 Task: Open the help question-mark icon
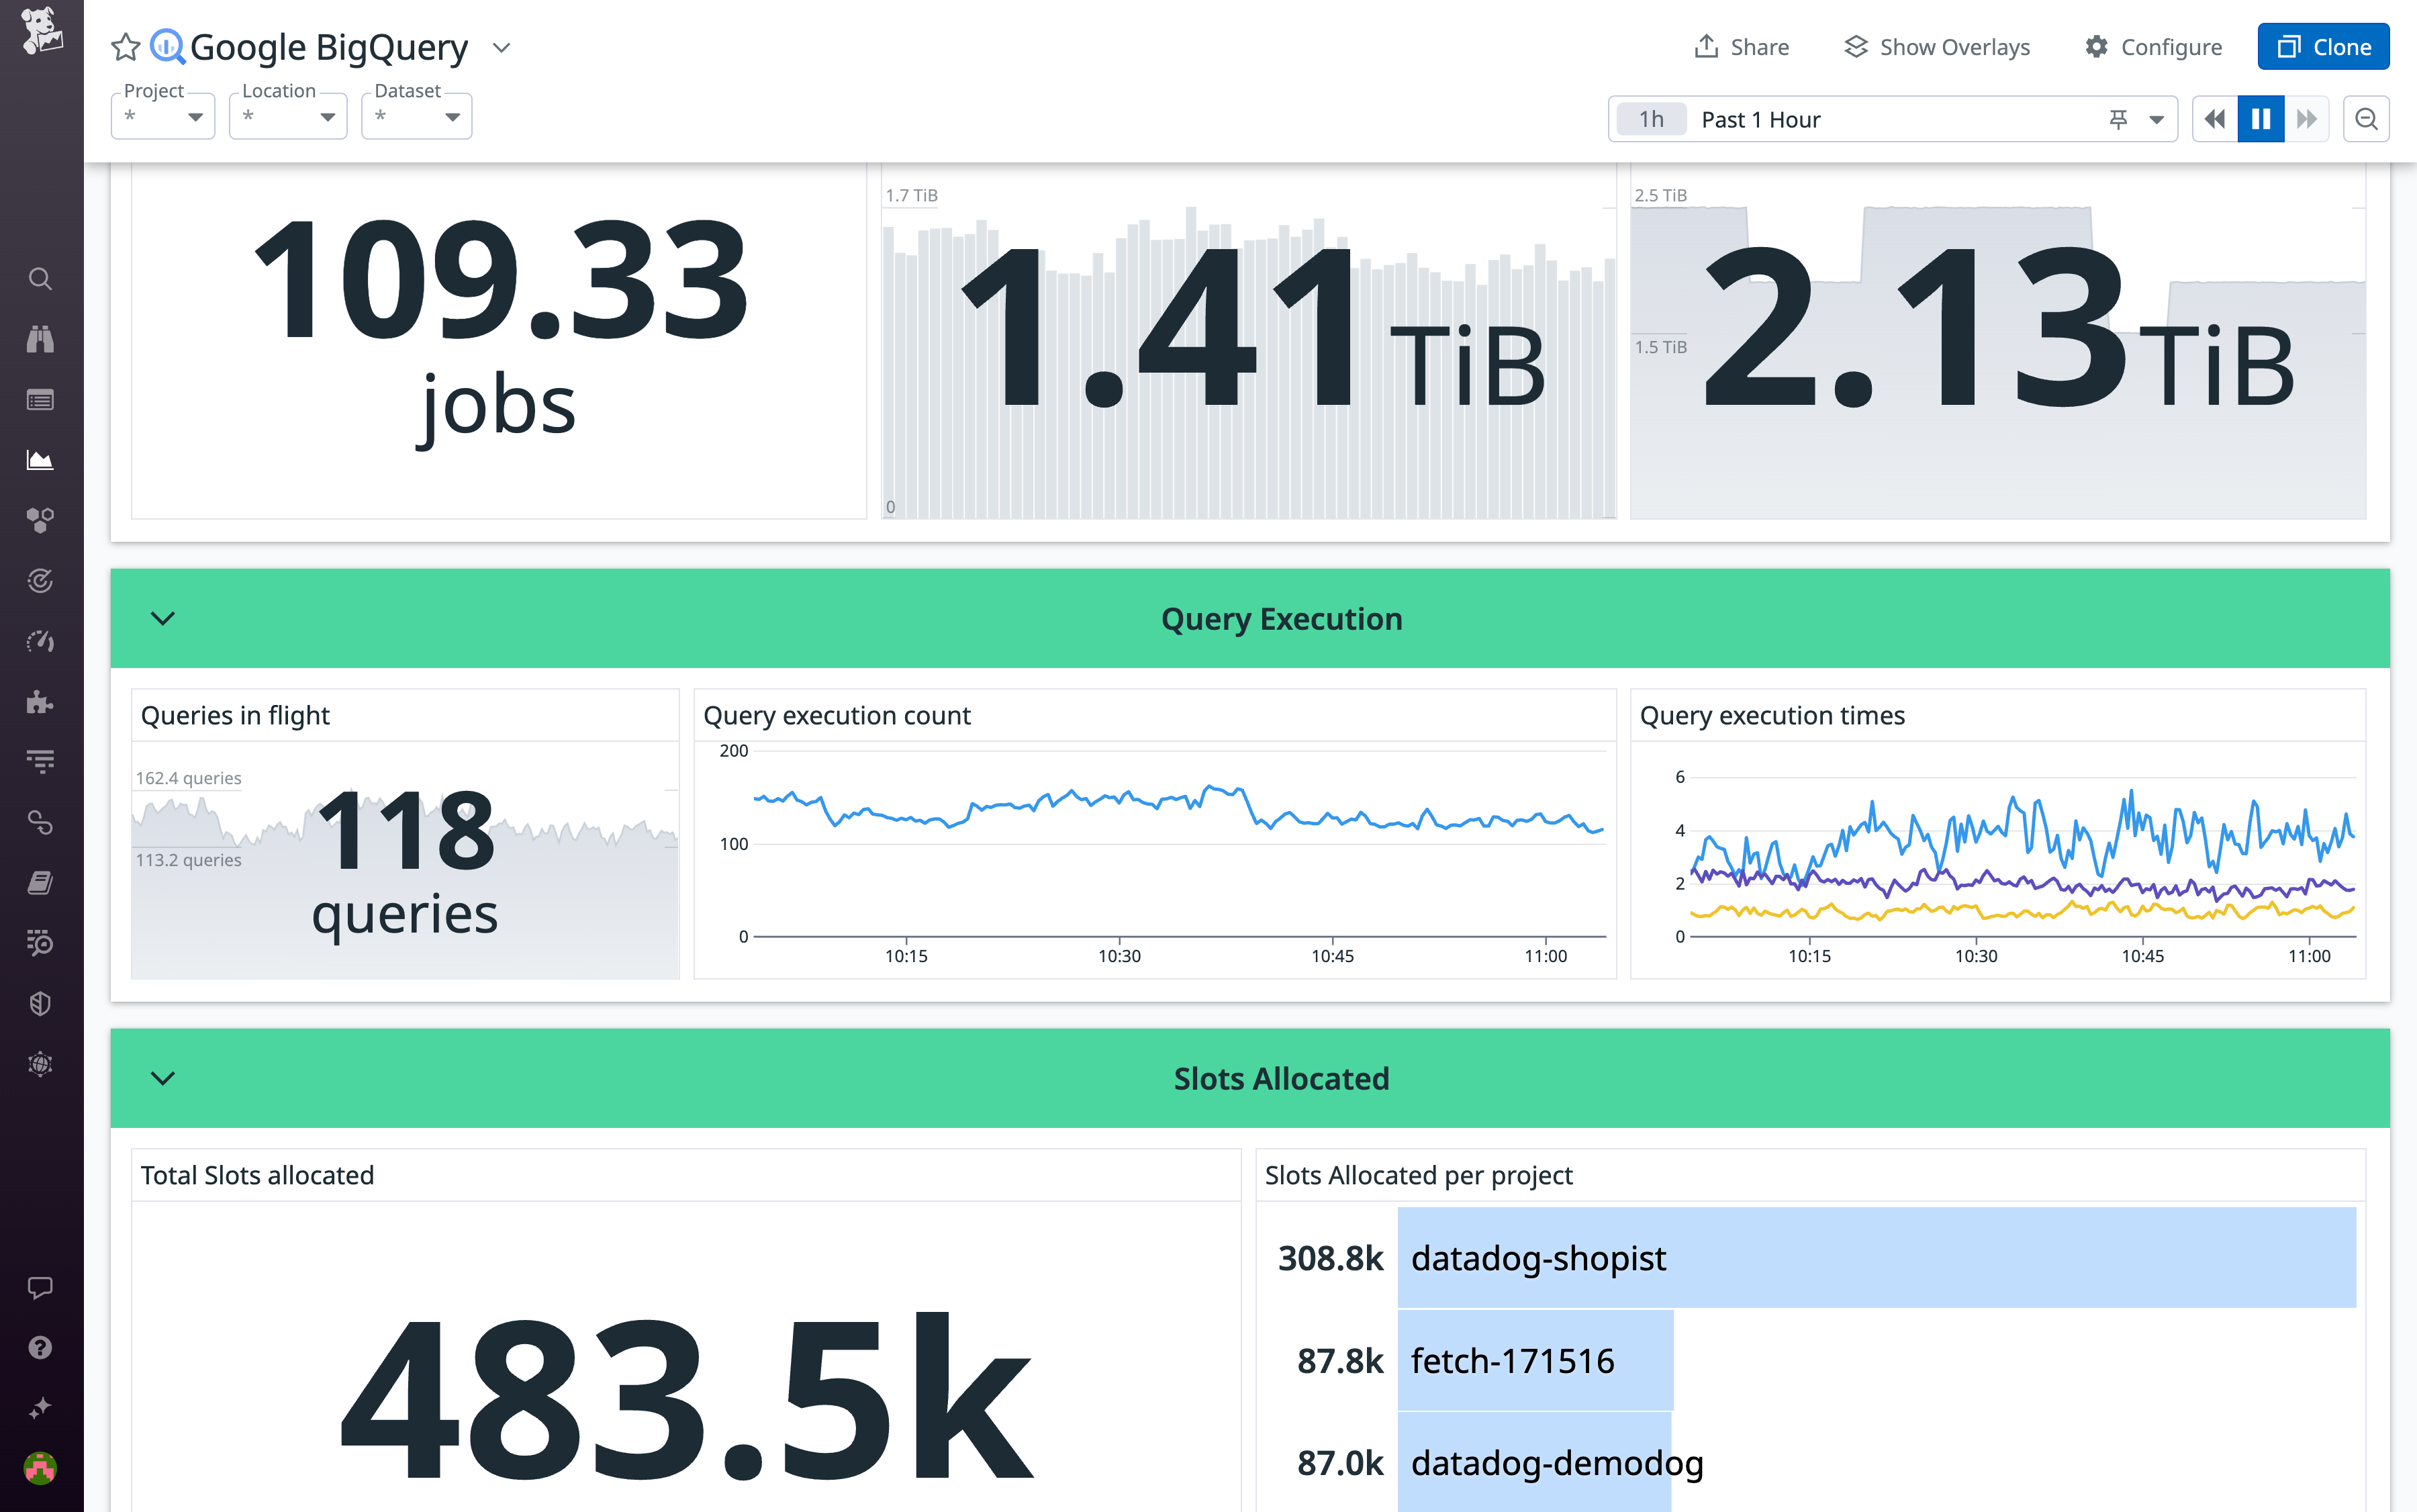tap(40, 1347)
